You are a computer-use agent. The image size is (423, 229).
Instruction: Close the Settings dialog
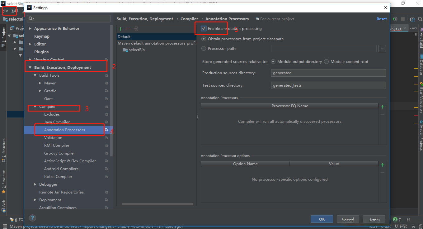385,7
